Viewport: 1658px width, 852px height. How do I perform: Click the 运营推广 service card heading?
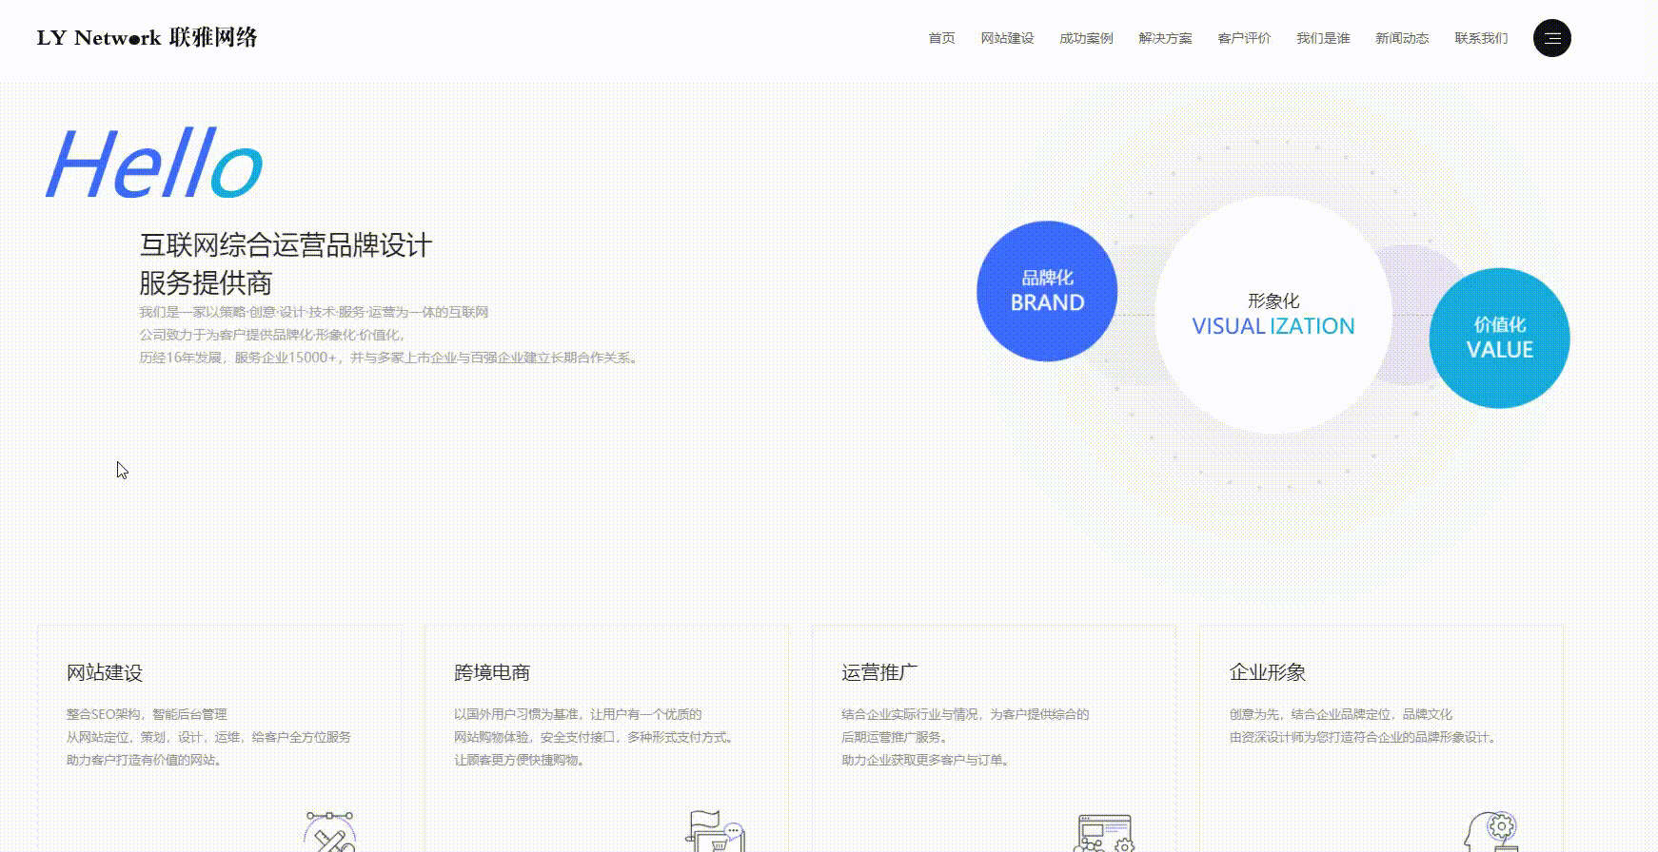pyautogui.click(x=879, y=672)
